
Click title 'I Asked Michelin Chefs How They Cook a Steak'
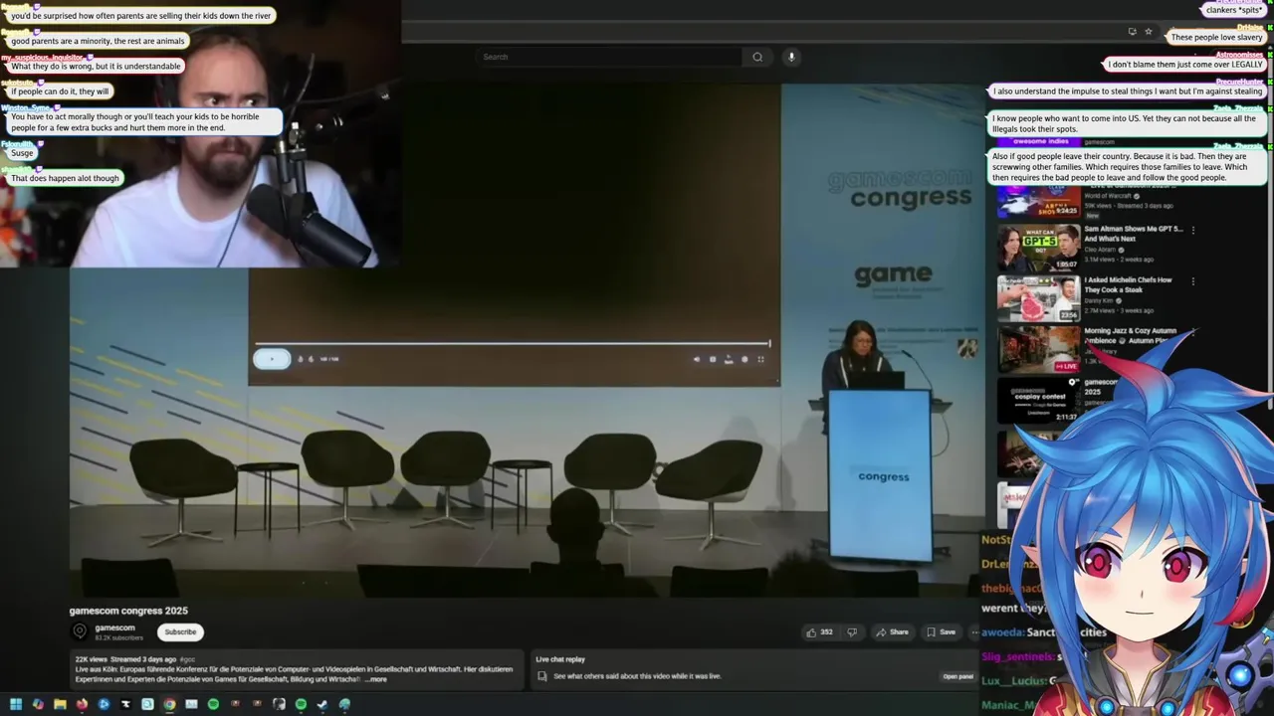point(1128,284)
